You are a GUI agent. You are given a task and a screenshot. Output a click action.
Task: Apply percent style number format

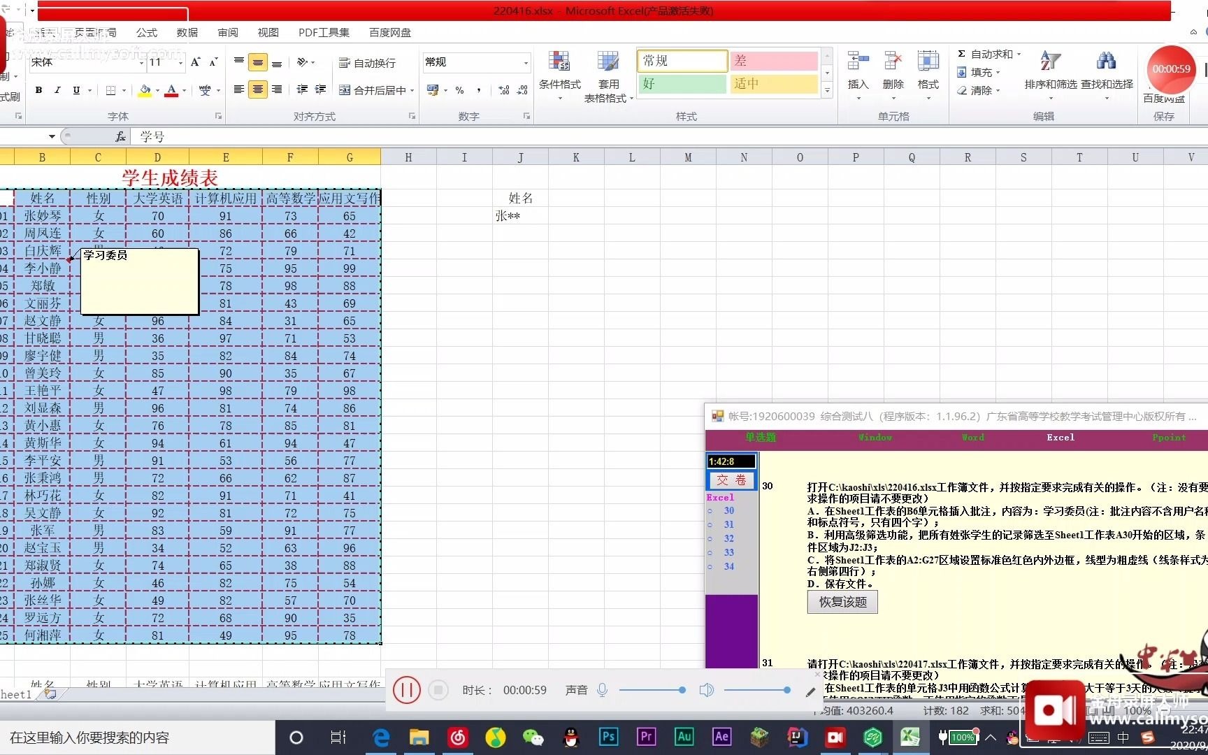(x=459, y=90)
